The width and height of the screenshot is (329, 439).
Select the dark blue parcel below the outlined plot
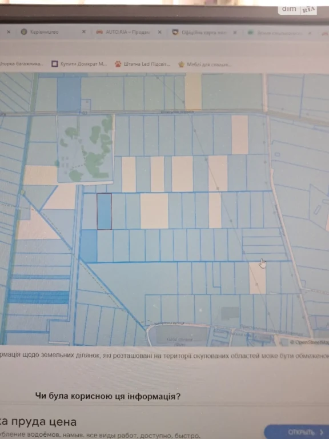pos(89,246)
